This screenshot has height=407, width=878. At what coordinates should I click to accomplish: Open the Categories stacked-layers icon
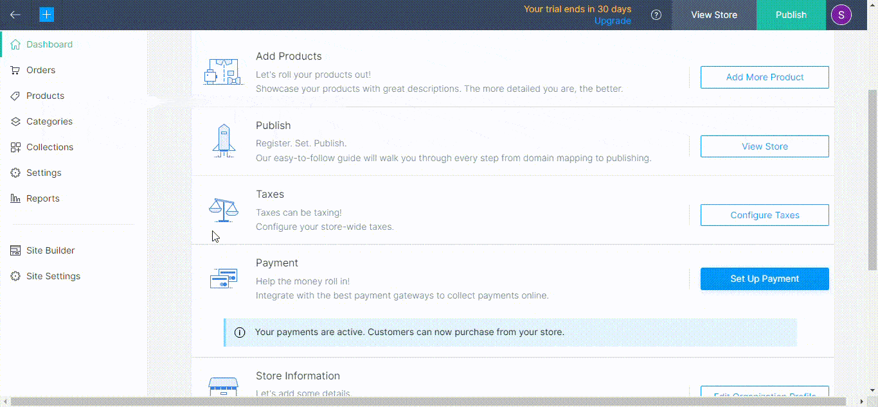pyautogui.click(x=15, y=121)
